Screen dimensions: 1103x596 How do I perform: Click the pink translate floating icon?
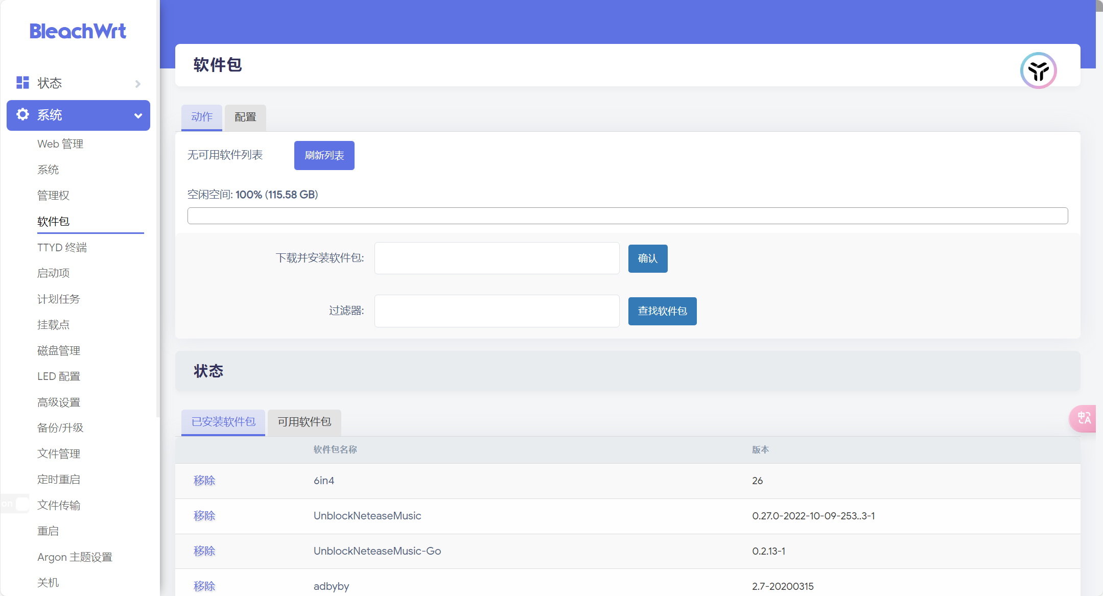(x=1084, y=418)
